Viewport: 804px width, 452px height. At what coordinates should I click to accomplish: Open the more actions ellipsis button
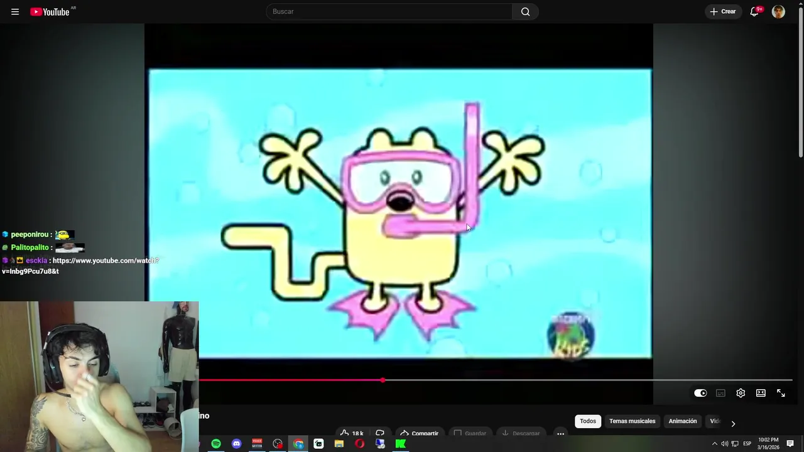pyautogui.click(x=560, y=433)
